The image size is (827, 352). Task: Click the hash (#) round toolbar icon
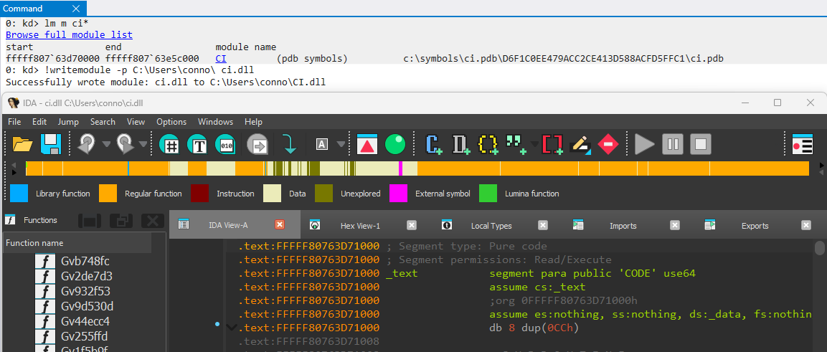(x=171, y=144)
